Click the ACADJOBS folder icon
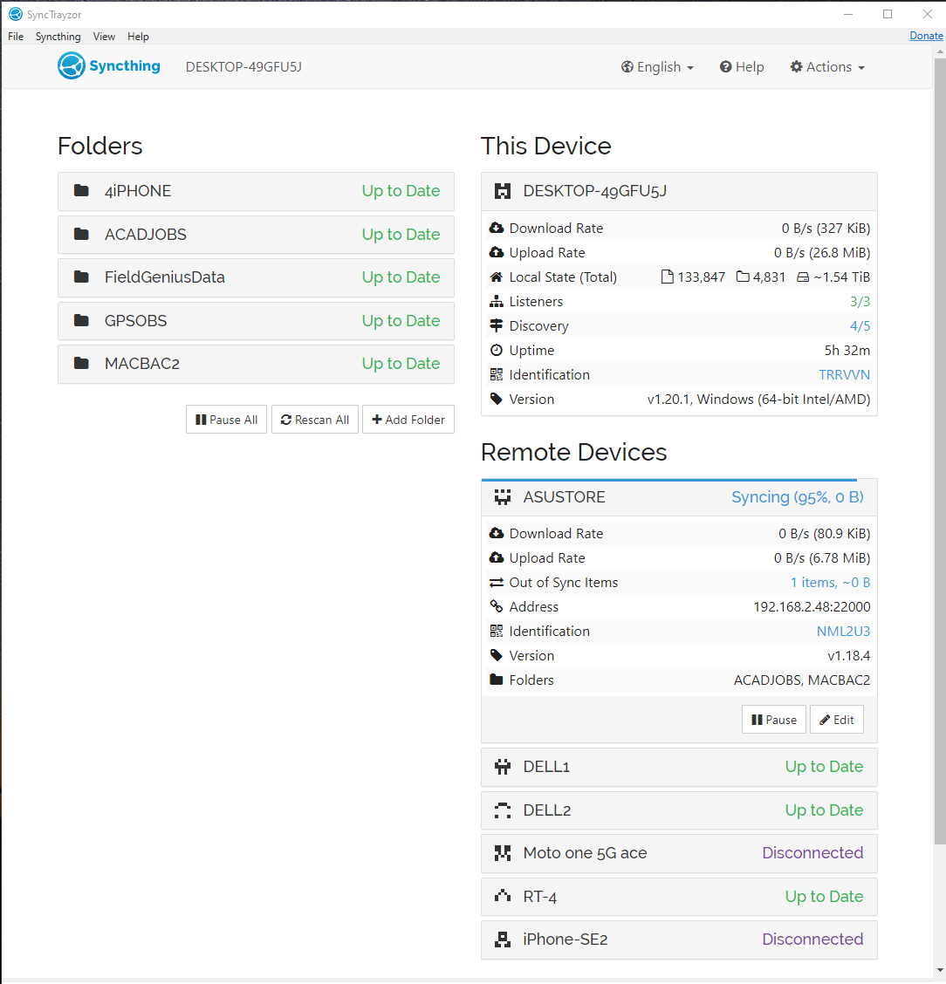Viewport: 946px width, 984px height. [82, 234]
